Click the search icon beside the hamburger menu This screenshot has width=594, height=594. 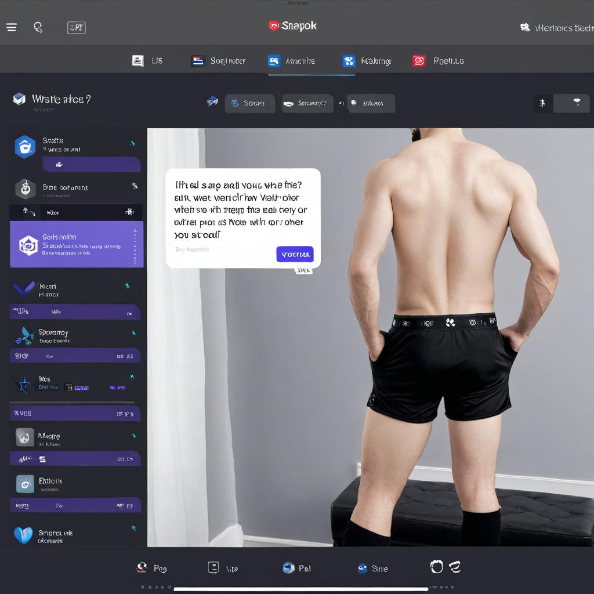(x=38, y=27)
